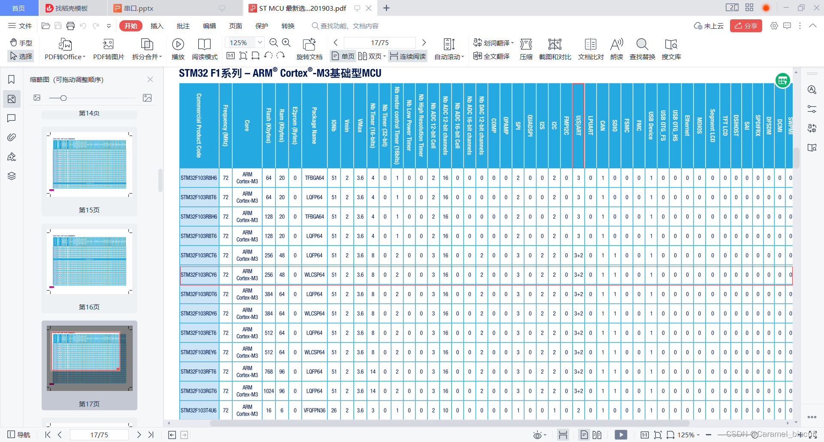Screen dimensions: 824x442
Task: Open the 文件 menu
Action: point(20,26)
